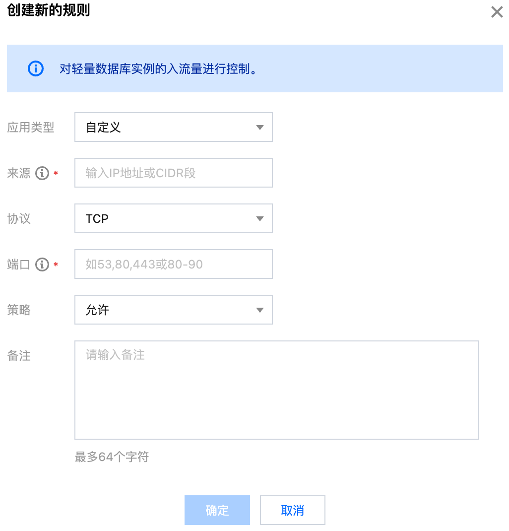Click the 应用类型 field label

point(31,128)
